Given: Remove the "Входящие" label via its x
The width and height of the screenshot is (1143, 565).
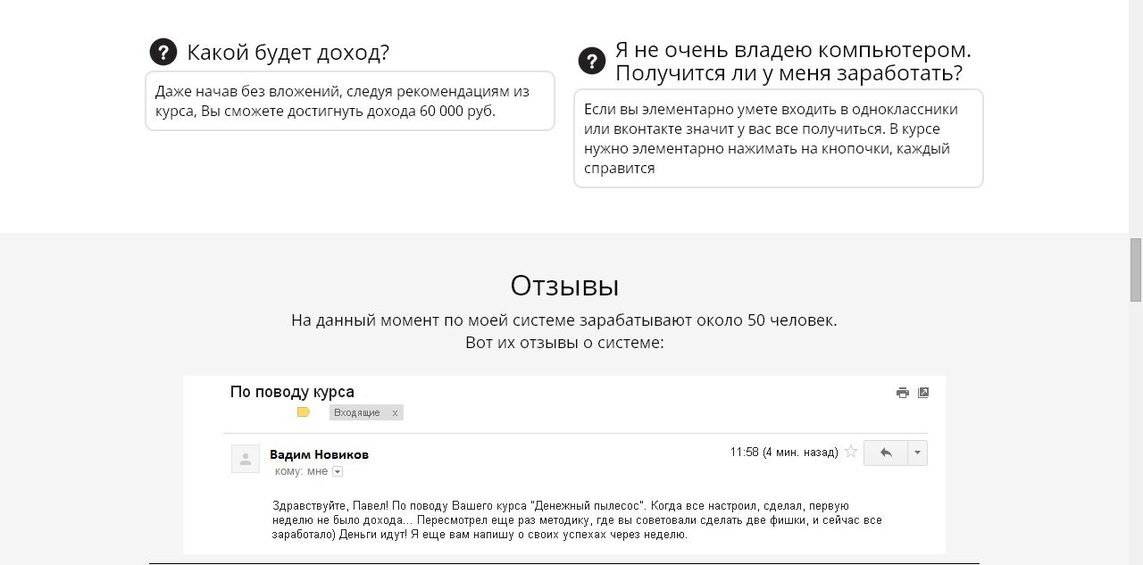Looking at the screenshot, I should tap(395, 411).
